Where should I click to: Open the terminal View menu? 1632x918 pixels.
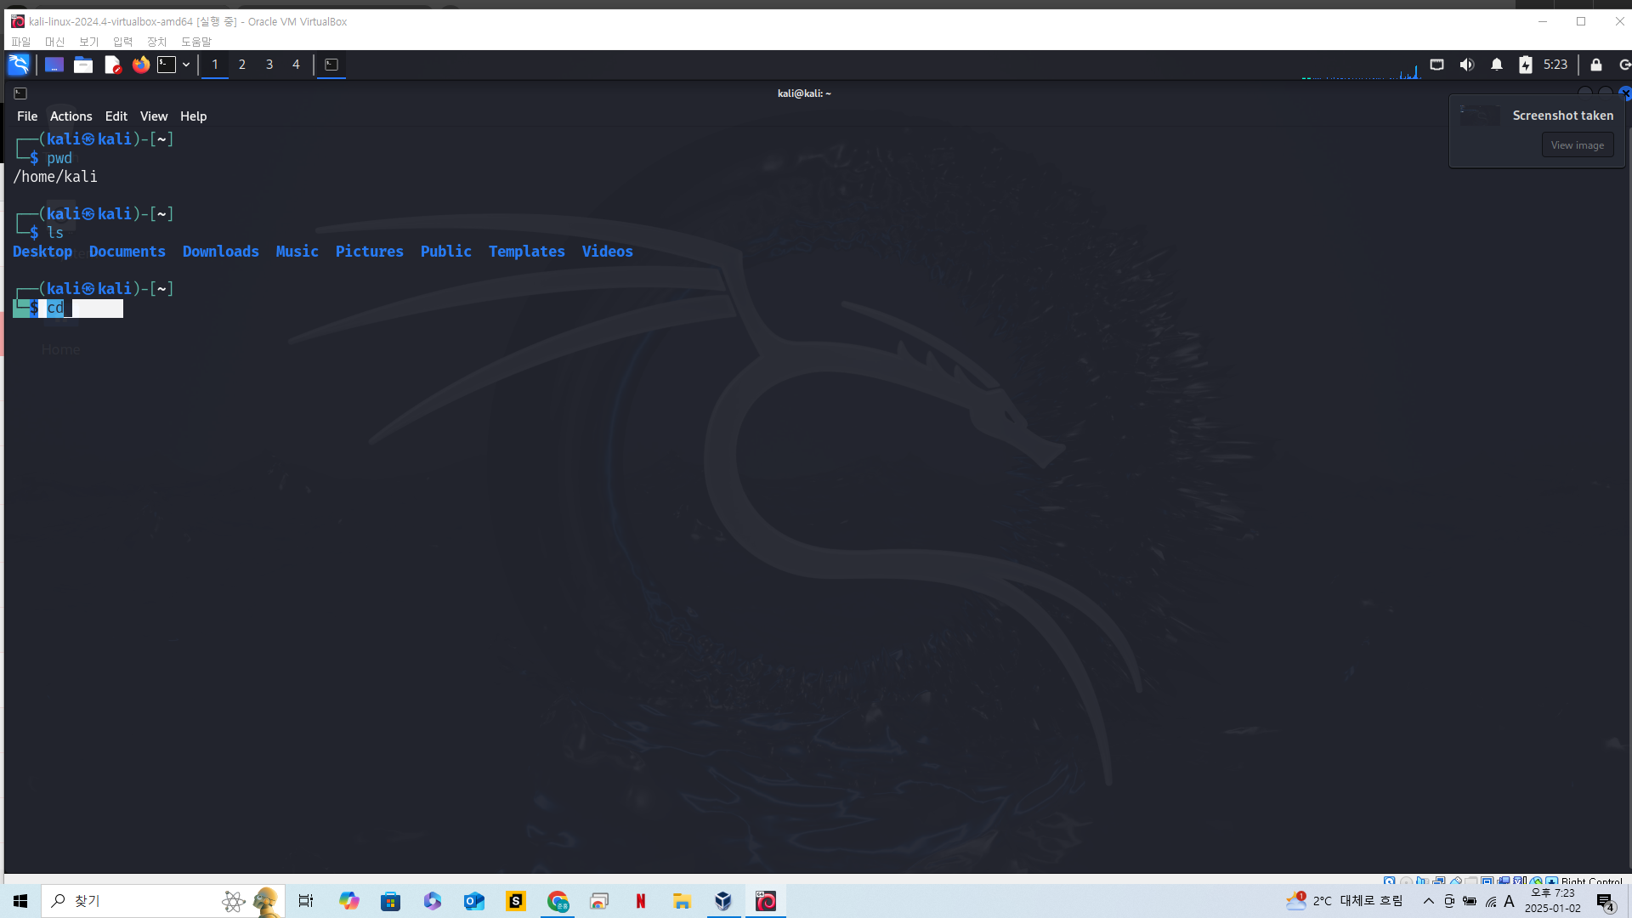click(x=154, y=116)
